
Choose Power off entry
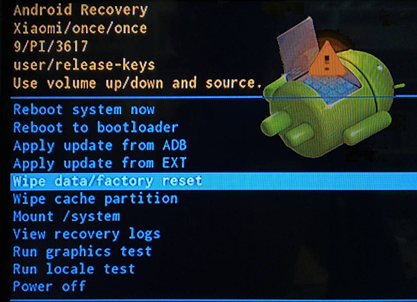[49, 287]
